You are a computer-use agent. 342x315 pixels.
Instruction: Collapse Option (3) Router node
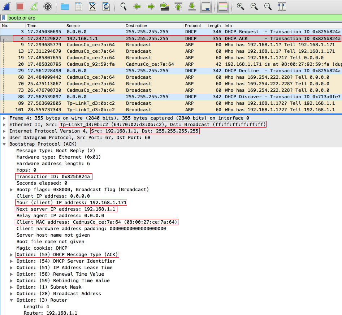[11, 301]
